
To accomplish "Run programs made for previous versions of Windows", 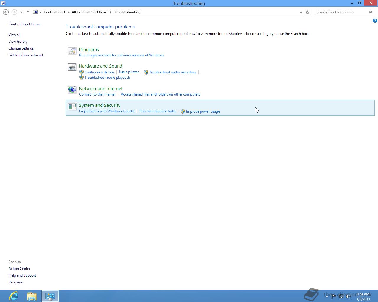I will 121,55.
